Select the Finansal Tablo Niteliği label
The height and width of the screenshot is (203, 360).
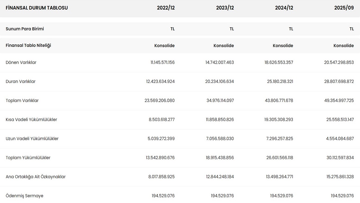pyautogui.click(x=28, y=45)
